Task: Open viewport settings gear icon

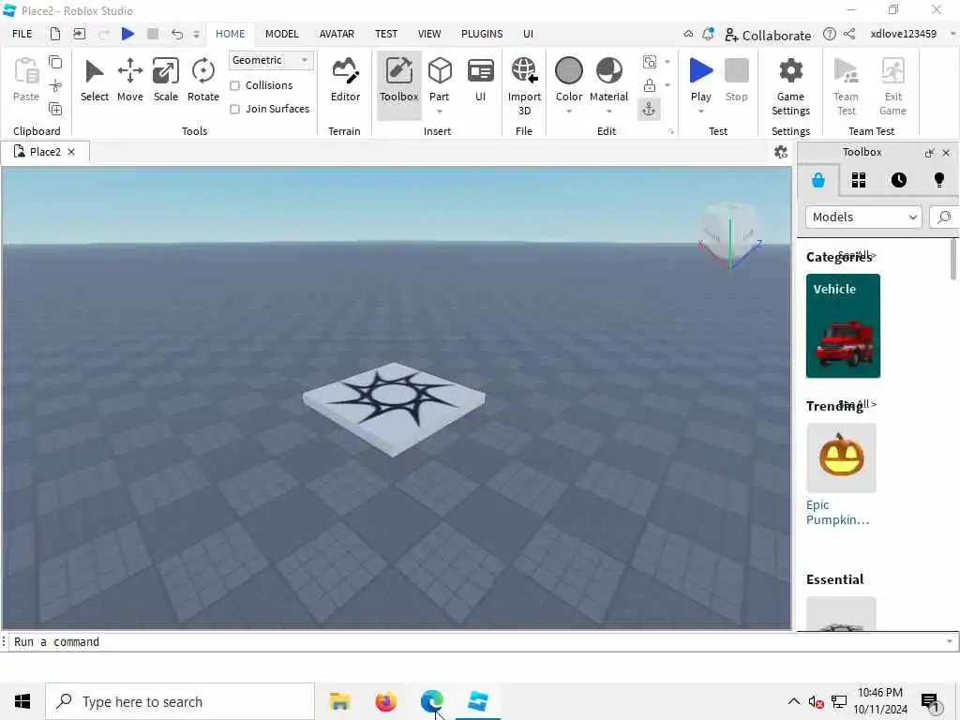Action: [781, 152]
